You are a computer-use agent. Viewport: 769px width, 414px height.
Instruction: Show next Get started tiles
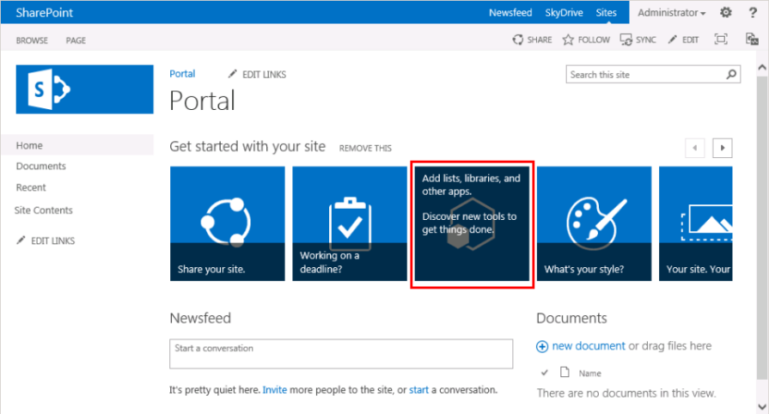723,148
